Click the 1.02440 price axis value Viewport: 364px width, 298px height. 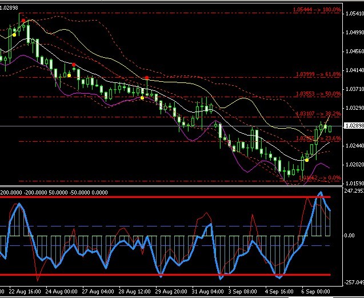354,146
